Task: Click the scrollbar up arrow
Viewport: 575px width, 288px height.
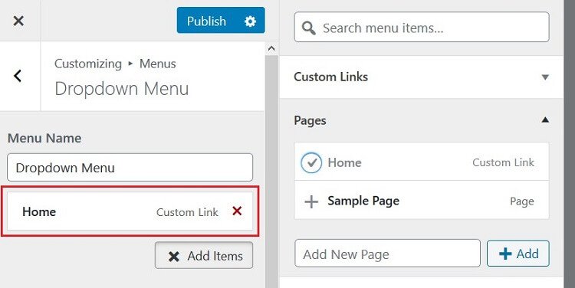Action: coord(271,48)
